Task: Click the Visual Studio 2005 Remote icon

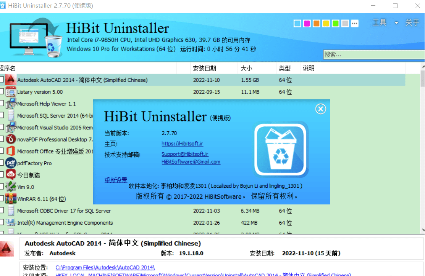Action: [x=11, y=128]
